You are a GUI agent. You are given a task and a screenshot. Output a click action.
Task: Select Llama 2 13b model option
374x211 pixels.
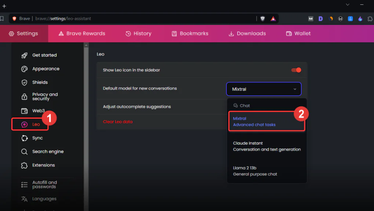coord(267,171)
